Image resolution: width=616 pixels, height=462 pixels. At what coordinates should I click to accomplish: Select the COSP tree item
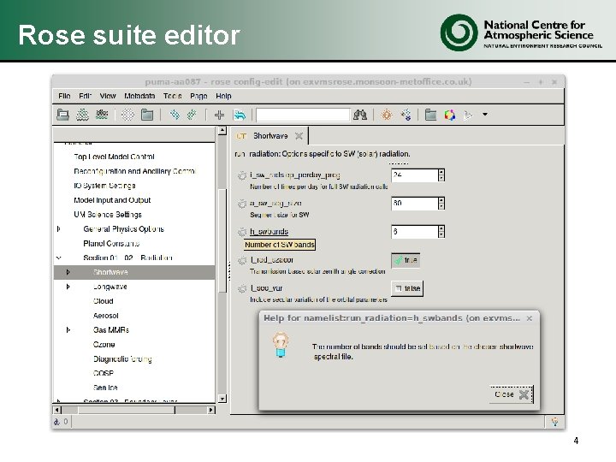104,373
